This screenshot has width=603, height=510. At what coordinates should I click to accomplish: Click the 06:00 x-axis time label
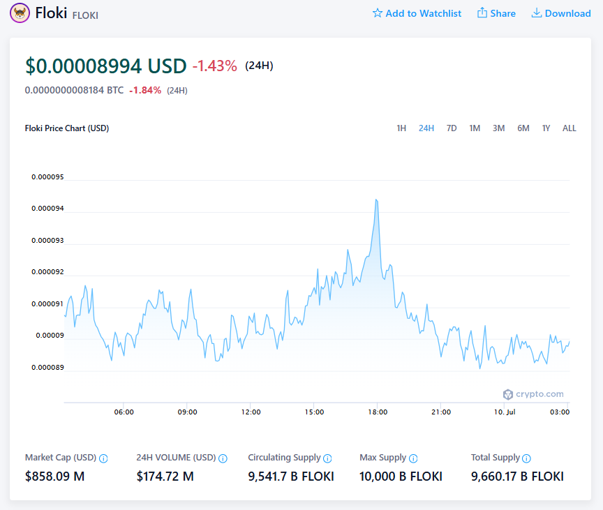[124, 412]
